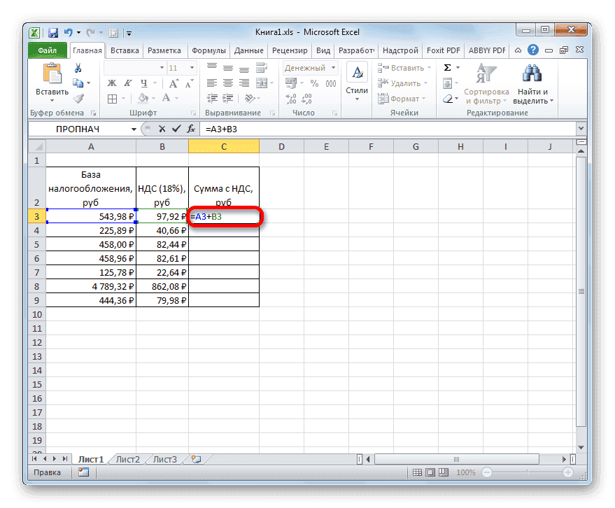The width and height of the screenshot is (615, 508).
Task: Insert a function using the fx button
Action: click(190, 129)
